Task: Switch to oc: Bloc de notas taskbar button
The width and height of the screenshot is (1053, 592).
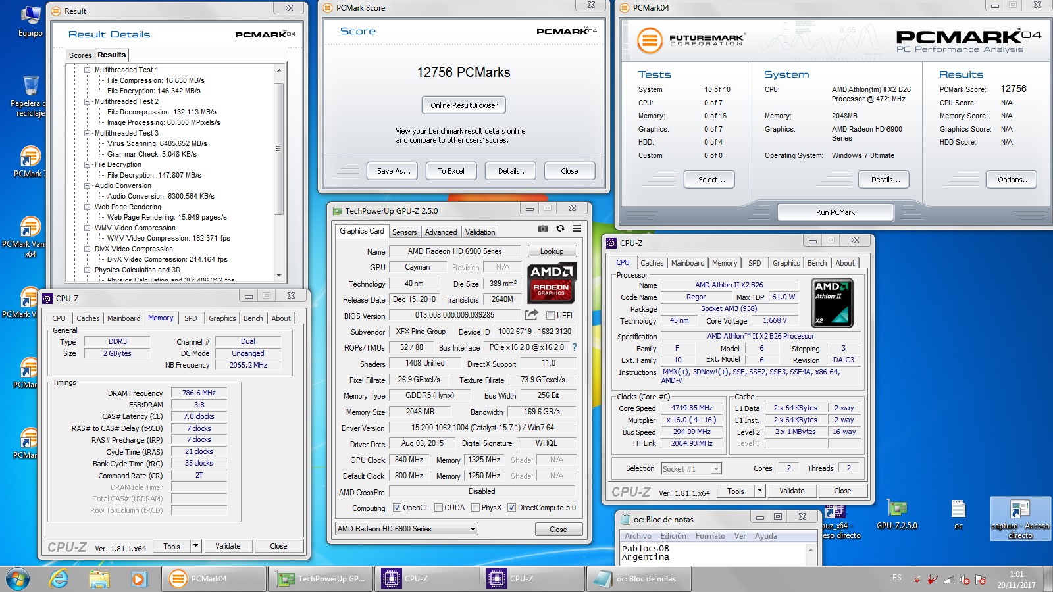Action: tap(638, 579)
